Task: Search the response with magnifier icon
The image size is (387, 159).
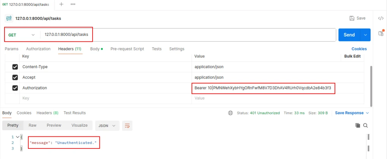Action: 365,126
